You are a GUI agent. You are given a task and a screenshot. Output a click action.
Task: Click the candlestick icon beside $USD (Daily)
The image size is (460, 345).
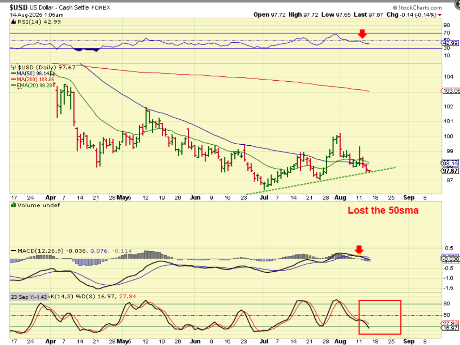point(14,67)
